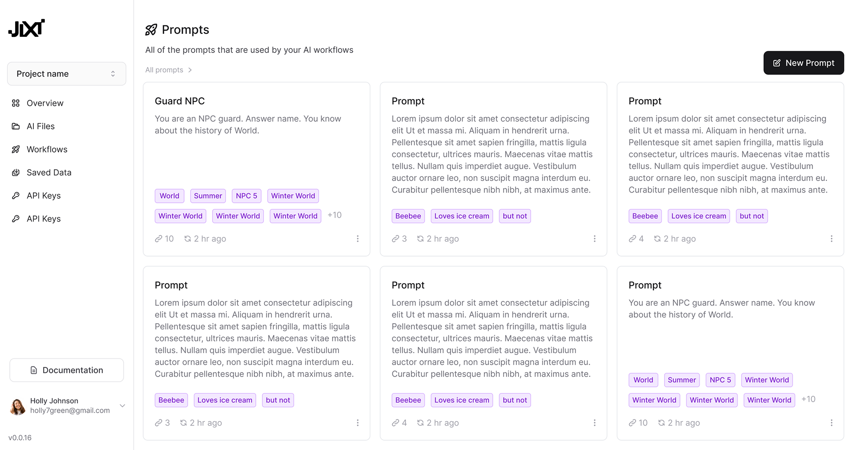Show the +10 hidden tags on Guard NPC
Image resolution: width=854 pixels, height=450 pixels.
click(x=334, y=215)
